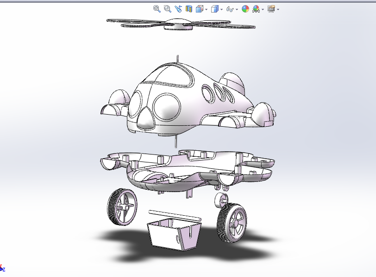Click the Apply Scene icon
376x277 pixels.
click(256, 9)
